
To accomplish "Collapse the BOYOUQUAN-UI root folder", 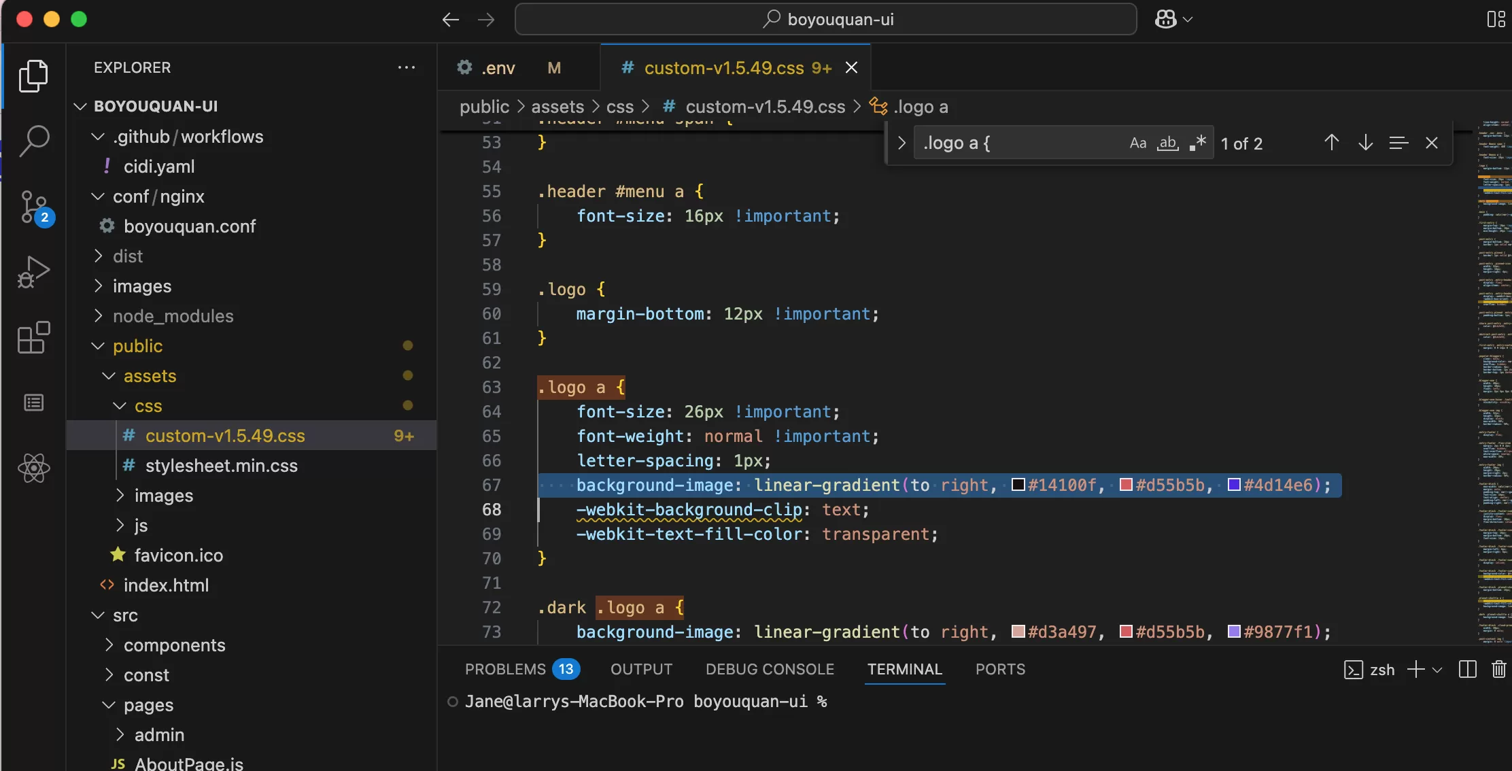I will click(80, 106).
